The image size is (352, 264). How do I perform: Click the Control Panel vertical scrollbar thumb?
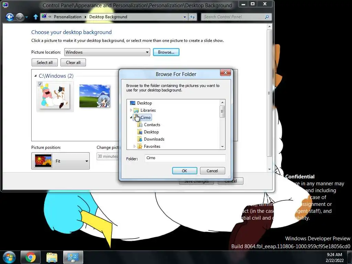pos(269,93)
